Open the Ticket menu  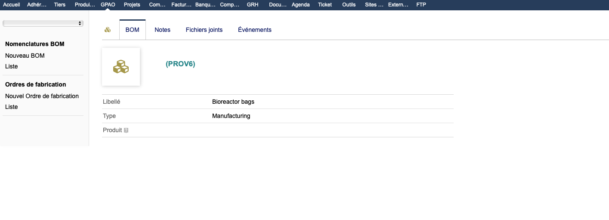coord(325,4)
